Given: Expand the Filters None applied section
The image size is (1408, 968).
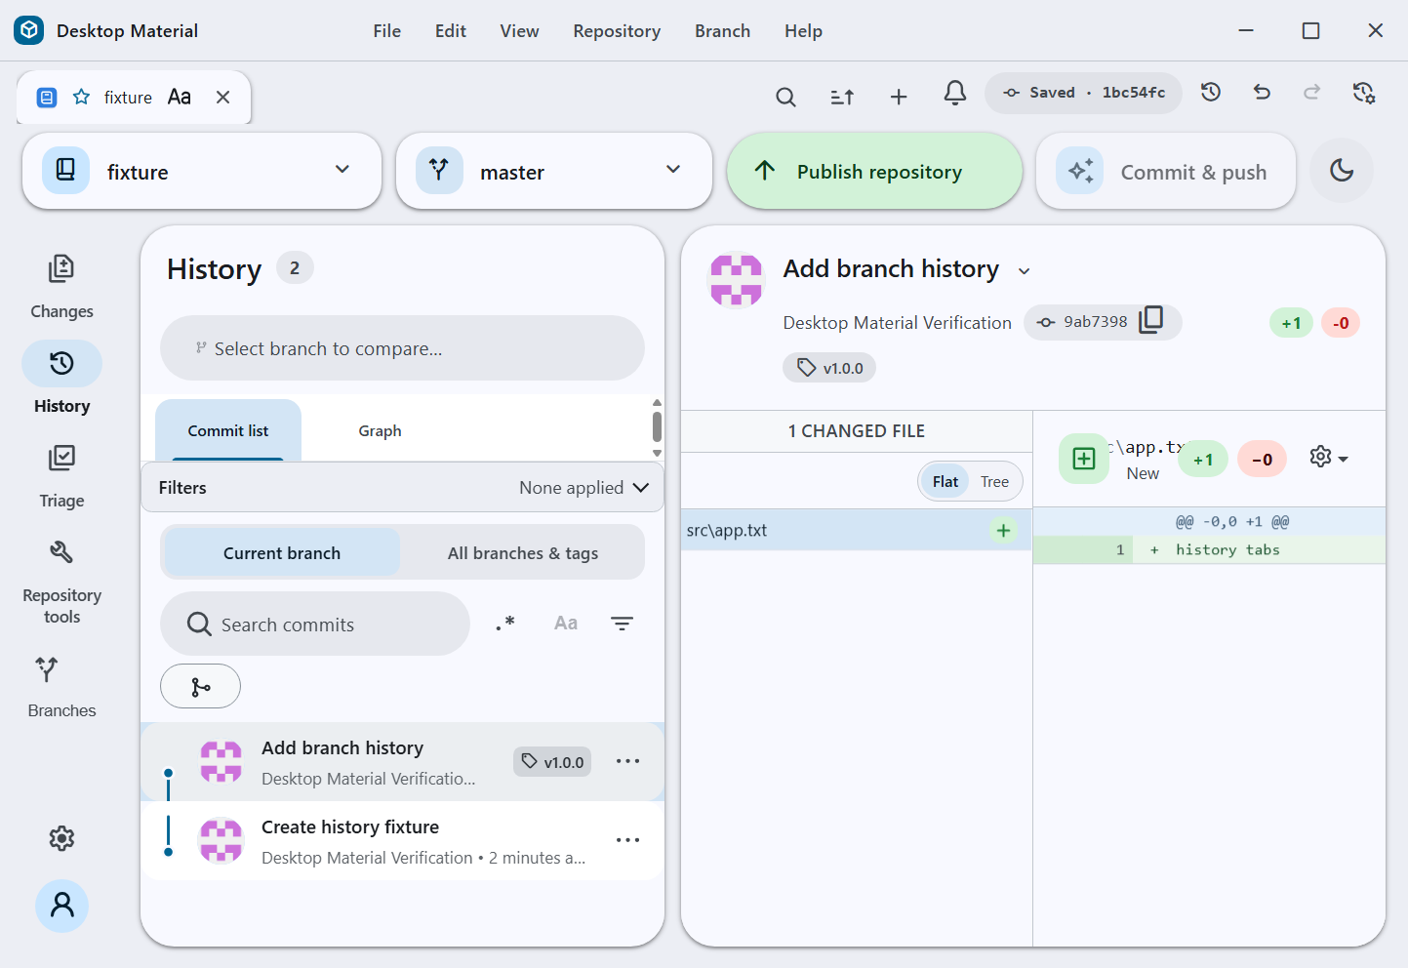Looking at the screenshot, I should coord(402,487).
